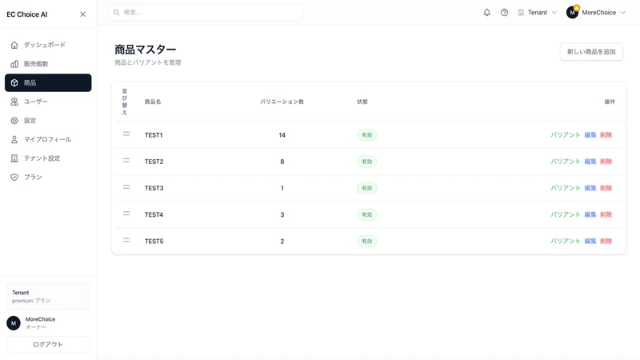Image resolution: width=640 pixels, height=360 pixels.
Task: Open バリアント link for TEST1
Action: pos(566,134)
